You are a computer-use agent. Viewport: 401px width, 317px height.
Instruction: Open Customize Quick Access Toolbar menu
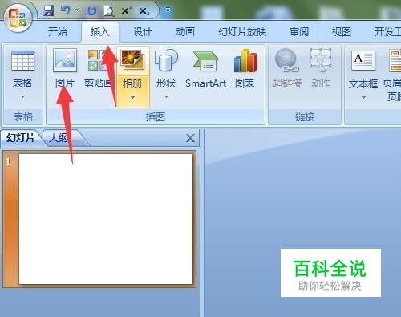click(168, 10)
